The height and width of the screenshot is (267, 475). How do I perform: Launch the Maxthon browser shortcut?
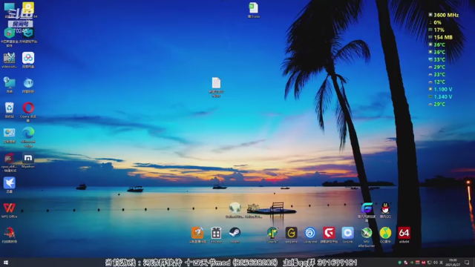pos(28,160)
